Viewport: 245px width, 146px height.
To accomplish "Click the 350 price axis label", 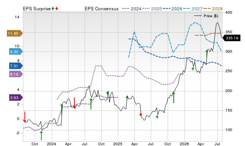I will coord(229,32).
